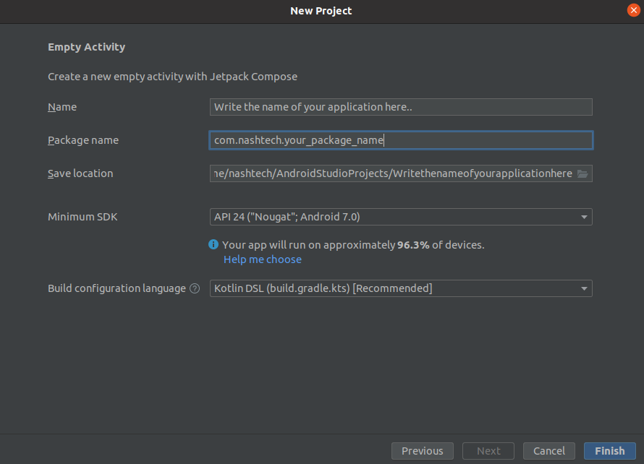Click the folder browse icon in Save location
This screenshot has height=464, width=644.
(582, 174)
